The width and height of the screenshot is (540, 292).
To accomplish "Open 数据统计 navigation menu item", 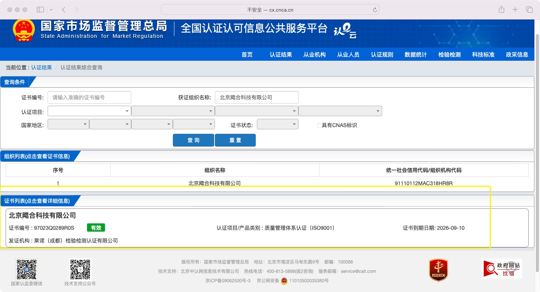I will click(x=416, y=54).
